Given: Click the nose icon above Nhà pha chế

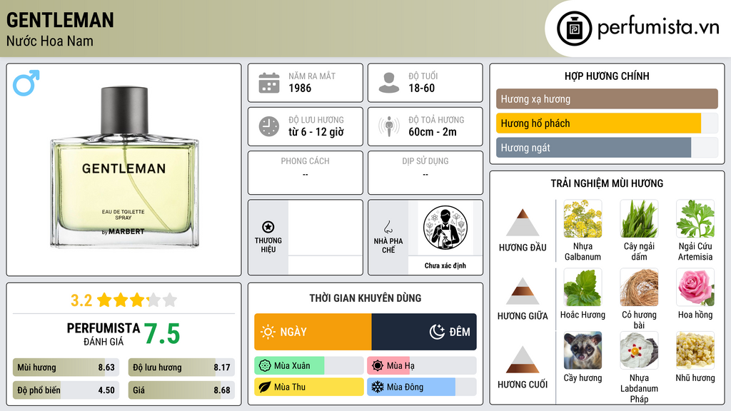Looking at the screenshot, I should click(x=388, y=227).
